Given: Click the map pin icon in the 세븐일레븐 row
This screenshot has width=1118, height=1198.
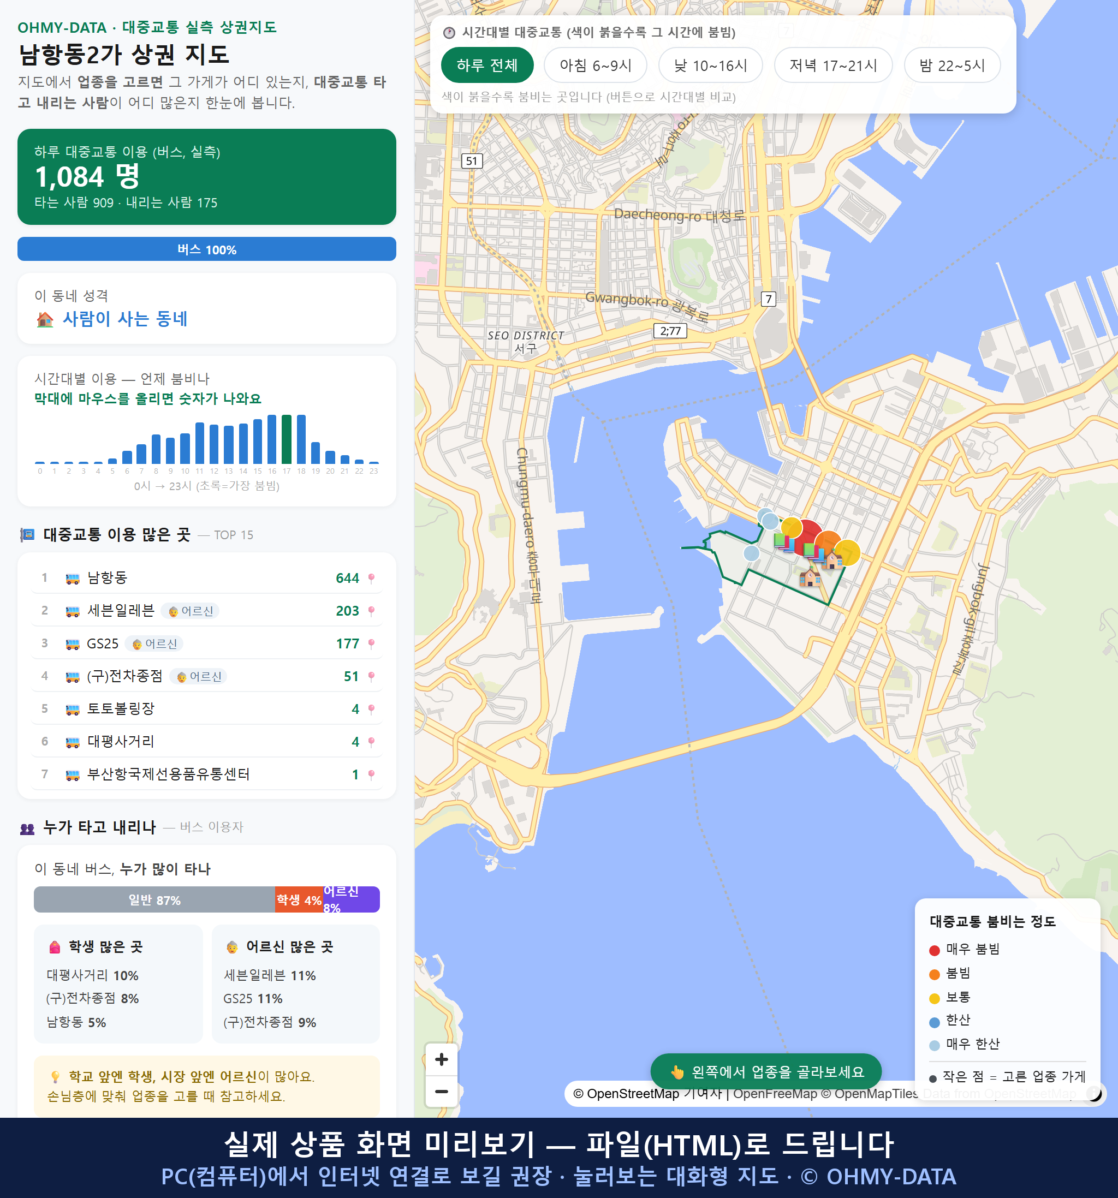Looking at the screenshot, I should point(371,611).
